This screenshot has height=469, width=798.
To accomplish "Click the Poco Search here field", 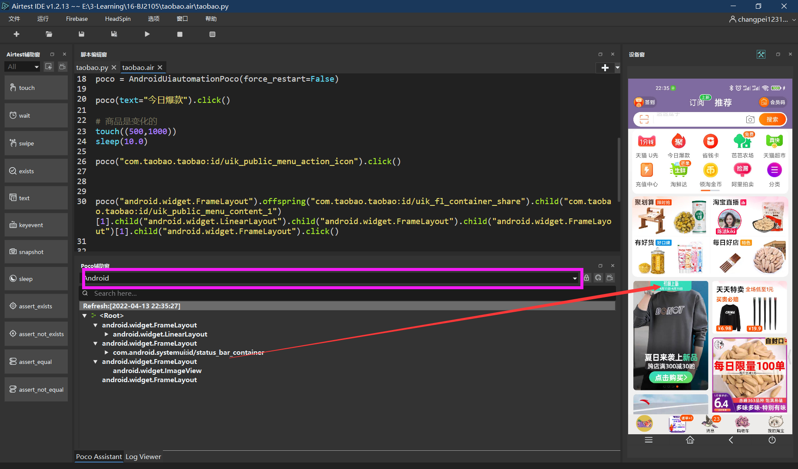I will (x=348, y=293).
